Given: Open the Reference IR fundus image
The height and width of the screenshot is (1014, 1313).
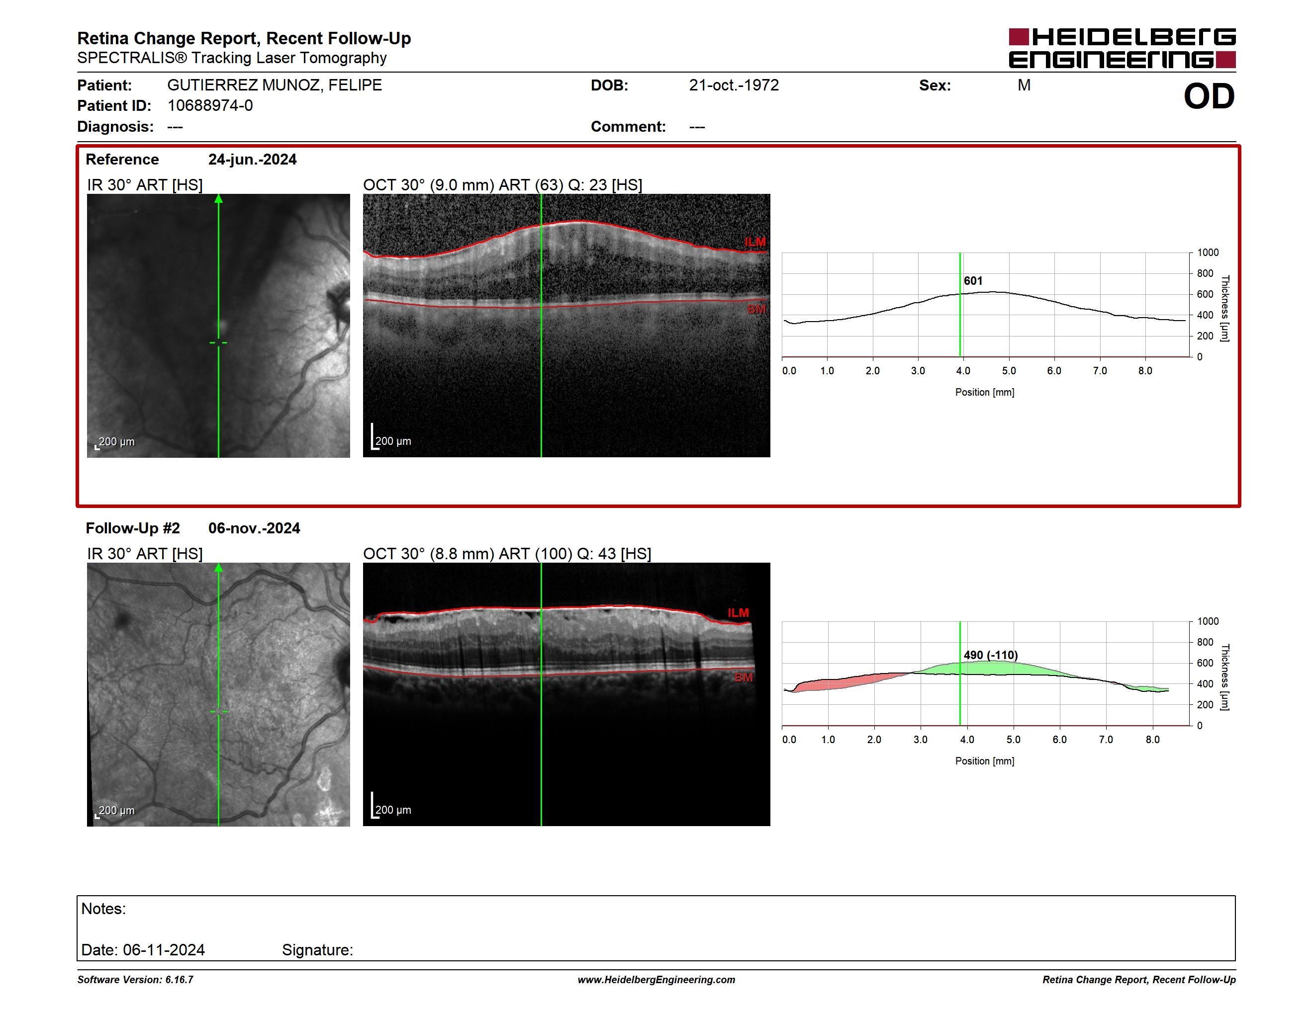Looking at the screenshot, I should (x=218, y=326).
